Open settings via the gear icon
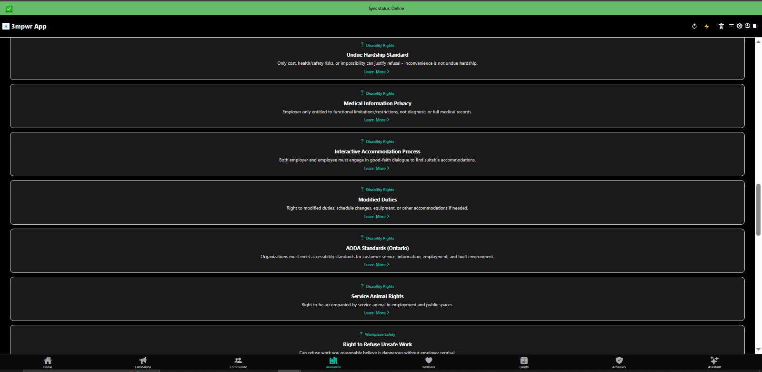Viewport: 762px width, 372px height. 740,26
